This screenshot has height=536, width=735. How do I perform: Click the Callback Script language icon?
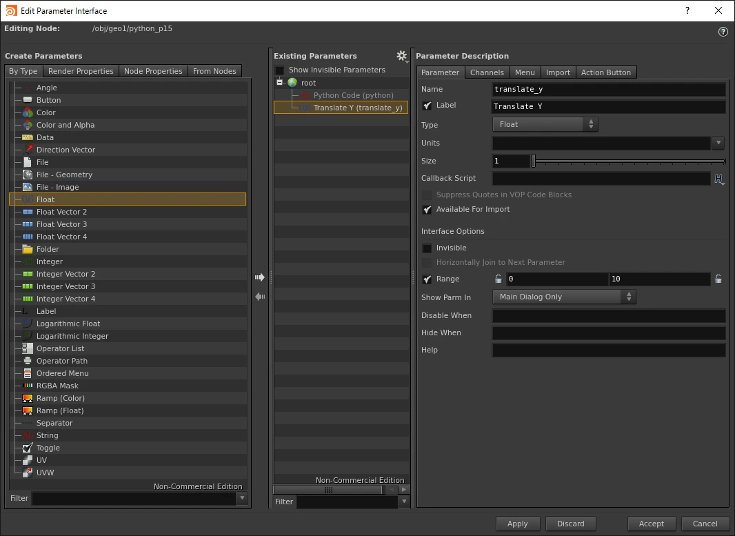[718, 179]
